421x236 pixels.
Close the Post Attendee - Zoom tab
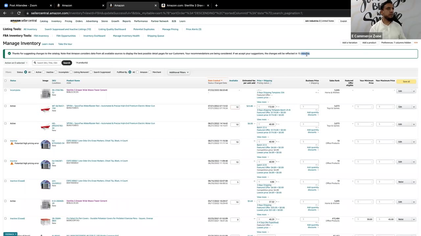51,5
